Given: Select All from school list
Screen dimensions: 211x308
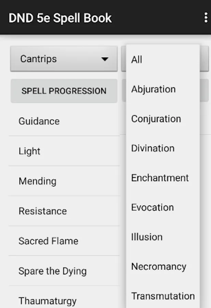Looking at the screenshot, I should click(162, 60).
